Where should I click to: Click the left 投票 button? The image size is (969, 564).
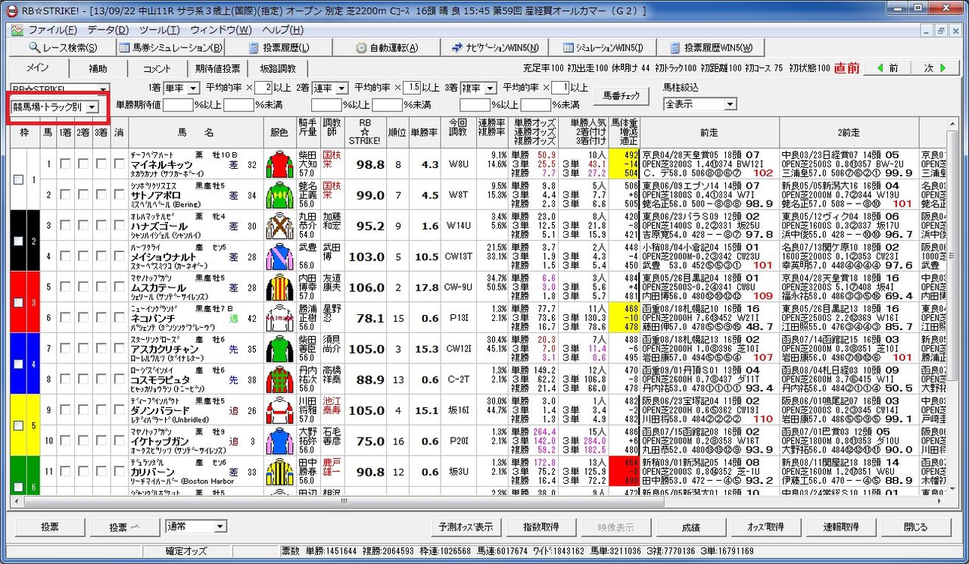tap(50, 527)
